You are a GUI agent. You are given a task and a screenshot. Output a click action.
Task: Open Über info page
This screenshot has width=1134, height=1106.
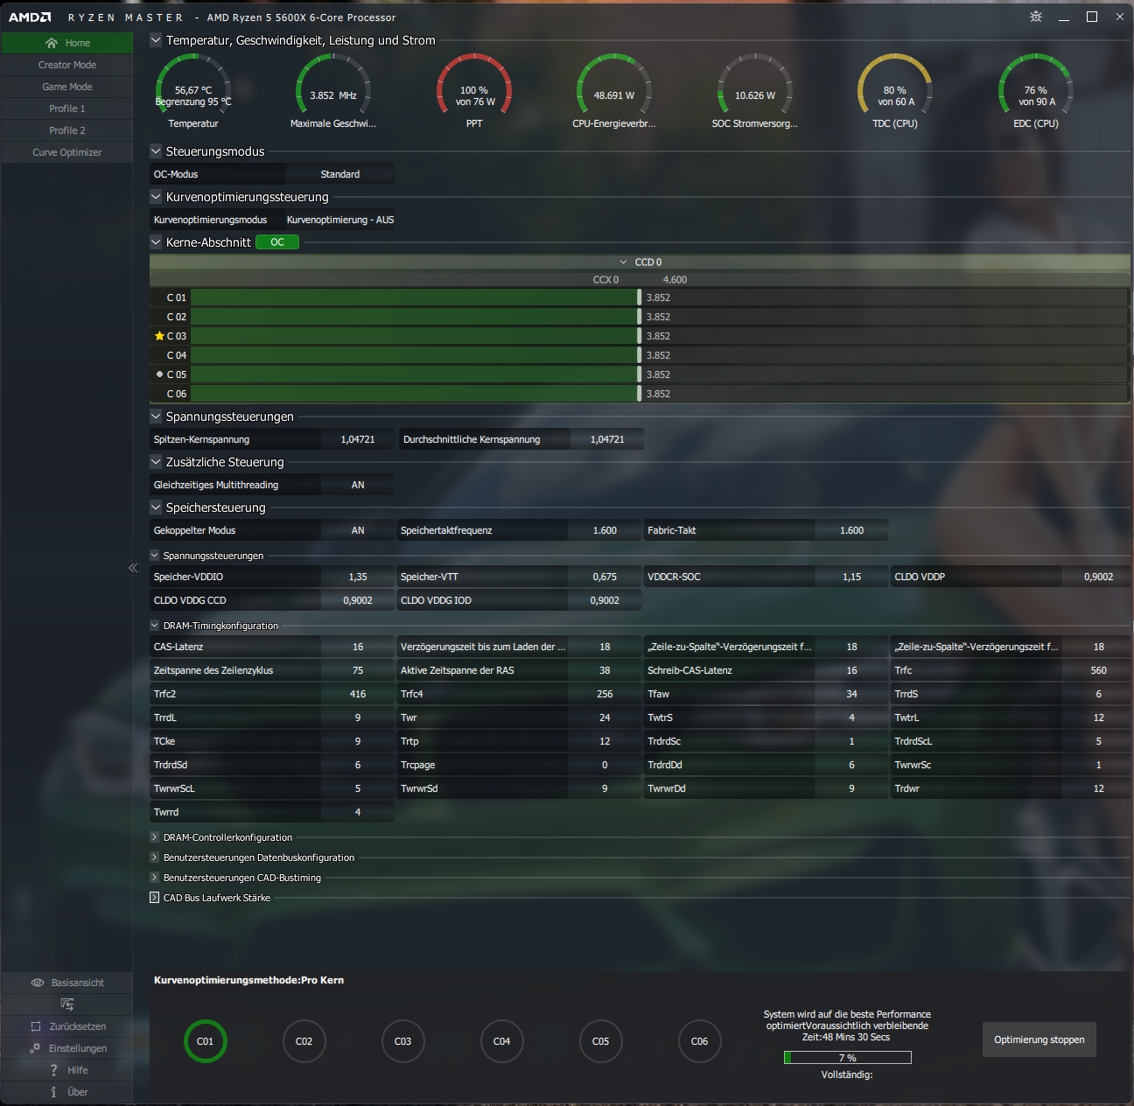pos(66,1092)
